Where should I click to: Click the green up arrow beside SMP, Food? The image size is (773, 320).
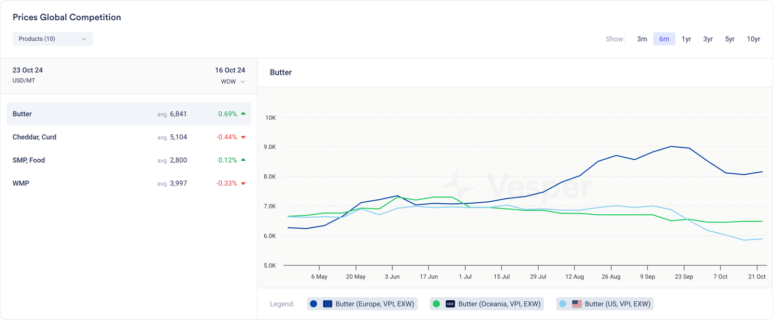pos(243,160)
